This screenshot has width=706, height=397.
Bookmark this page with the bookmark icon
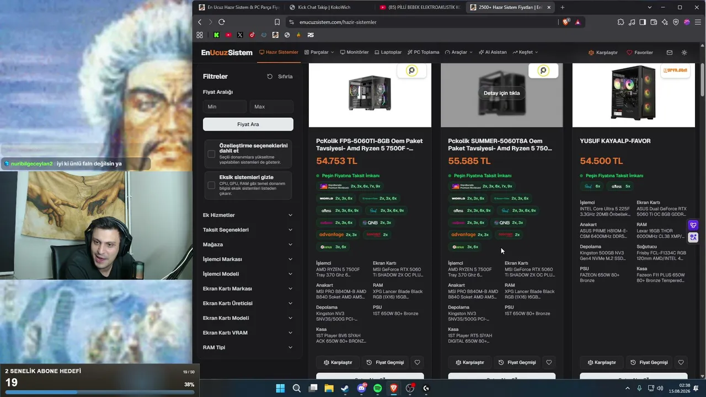[x=277, y=22]
